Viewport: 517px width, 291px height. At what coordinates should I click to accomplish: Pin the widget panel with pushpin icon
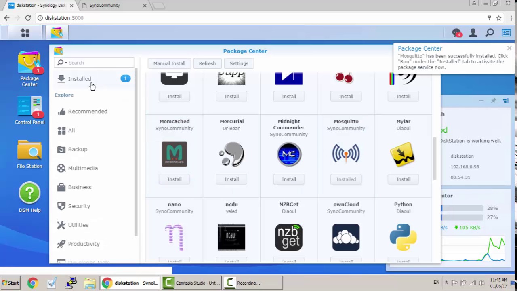[x=493, y=101]
